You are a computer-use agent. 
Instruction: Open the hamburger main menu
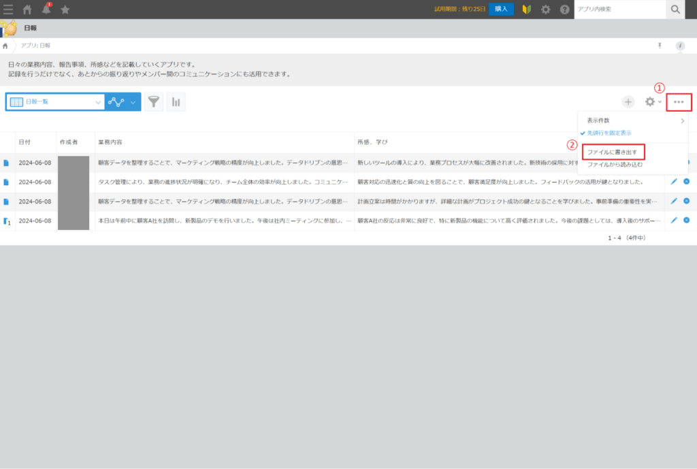tap(8, 10)
